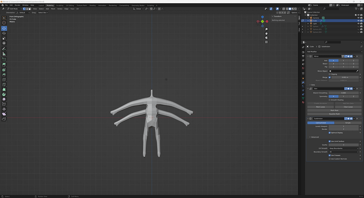The image size is (364, 198).
Task: Click the Mark Root button
Action: click(334, 111)
